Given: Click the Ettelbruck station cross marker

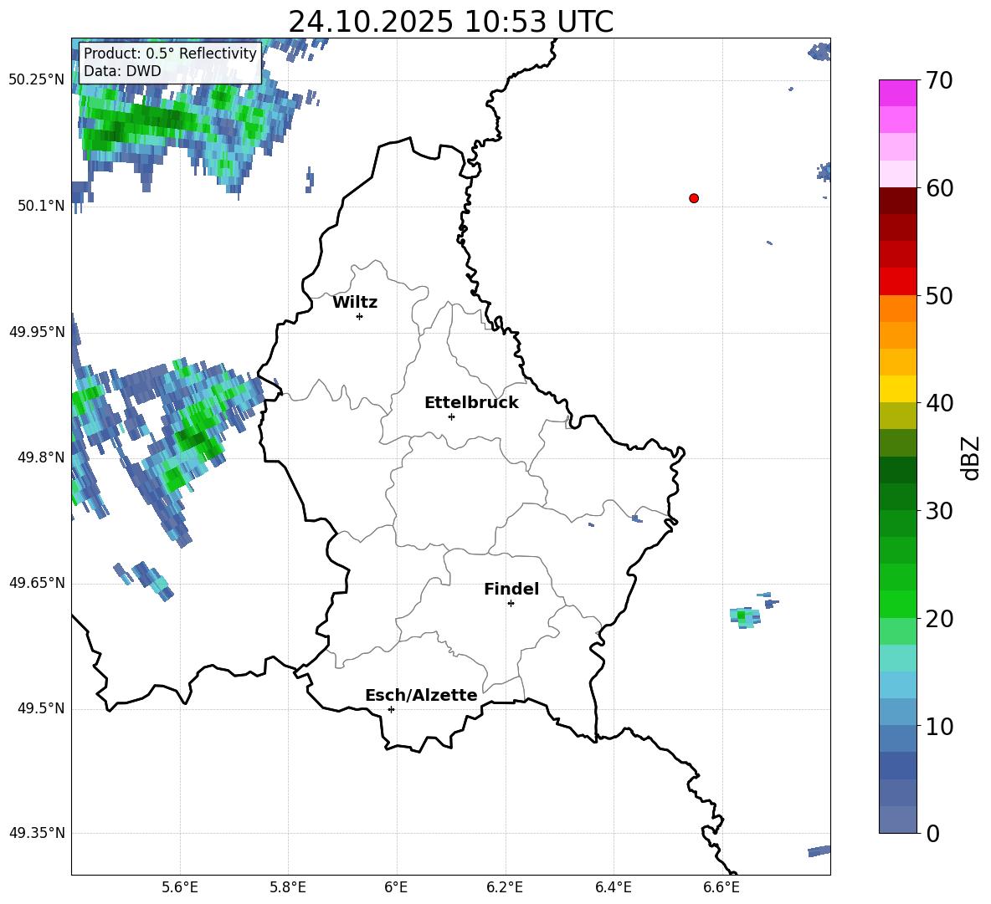Looking at the screenshot, I should [451, 416].
